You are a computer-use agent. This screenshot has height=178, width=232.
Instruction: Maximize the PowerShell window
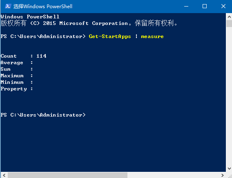coord(205,7)
